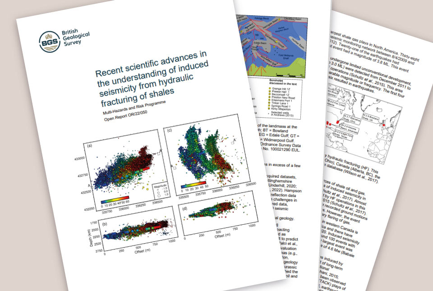This screenshot has height=291, width=433.
Task: Click the 'Tinker Lane 1' borehole marker icon
Action: (269, 103)
